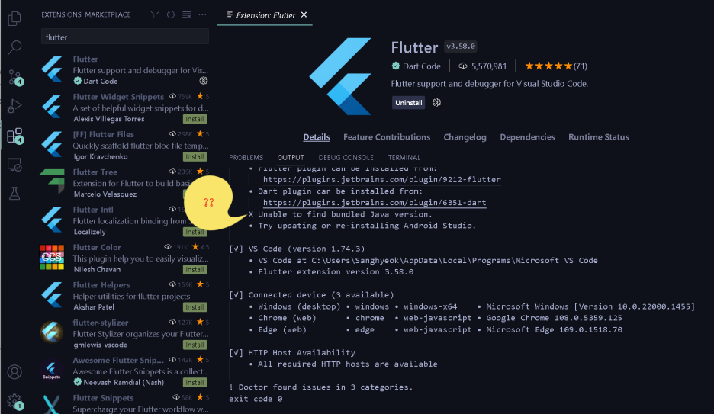Switch to the PROBLEMS panel tab

[x=246, y=157]
